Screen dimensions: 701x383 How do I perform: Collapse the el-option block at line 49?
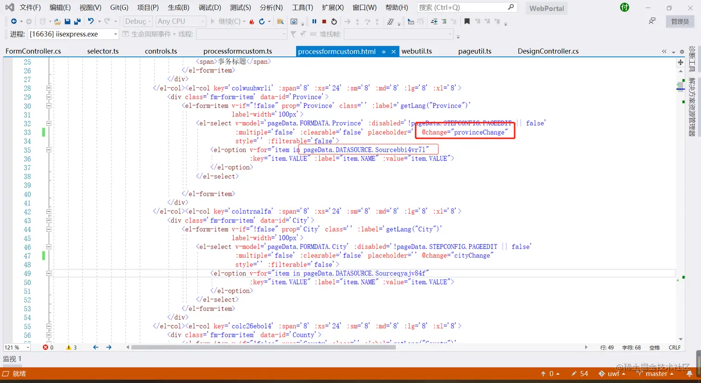coord(49,273)
